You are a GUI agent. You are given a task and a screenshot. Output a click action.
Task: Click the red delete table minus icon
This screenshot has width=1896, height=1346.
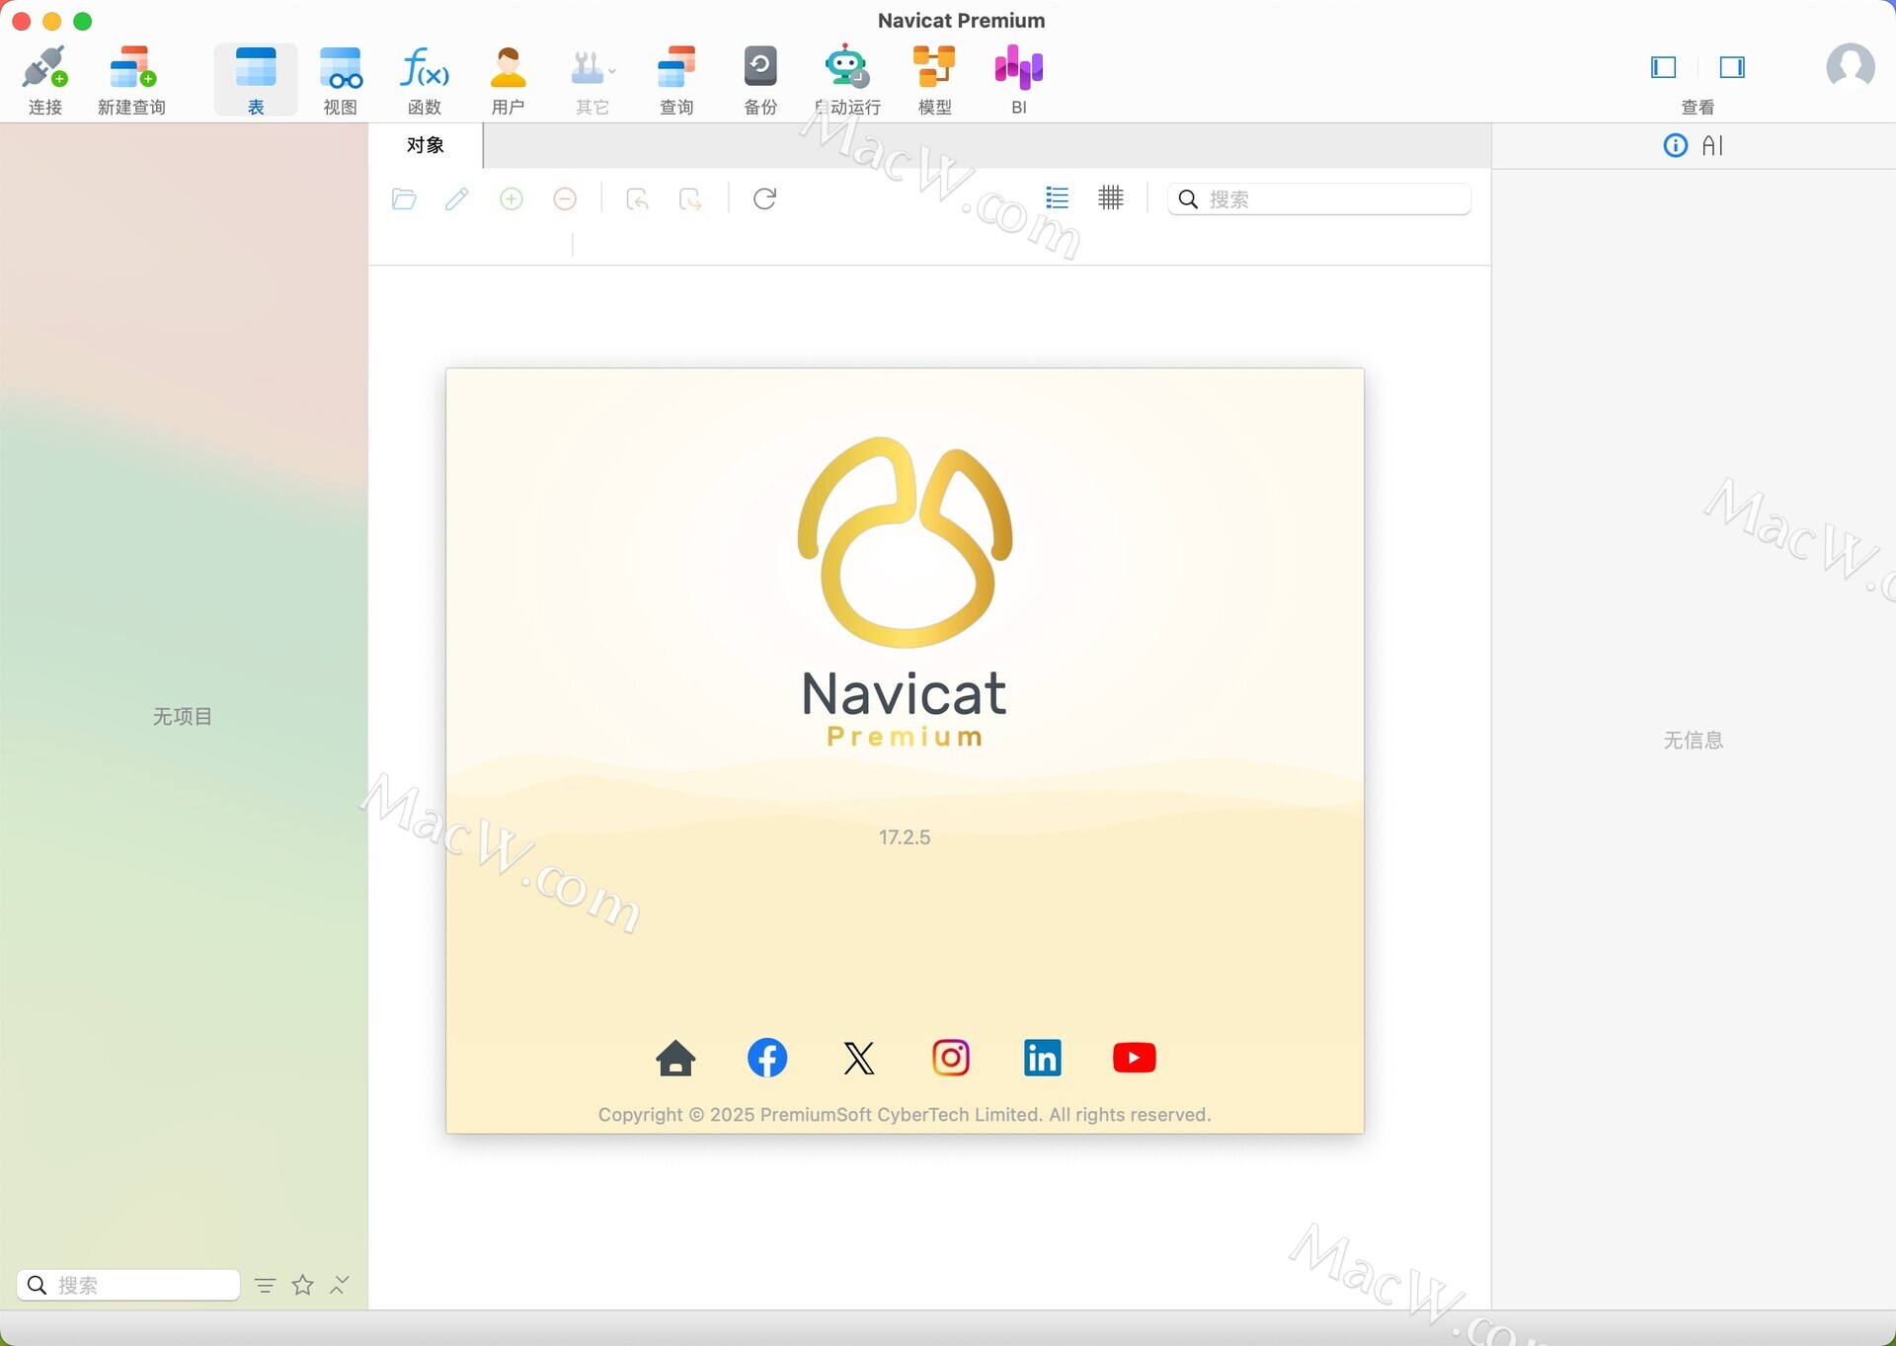565,199
